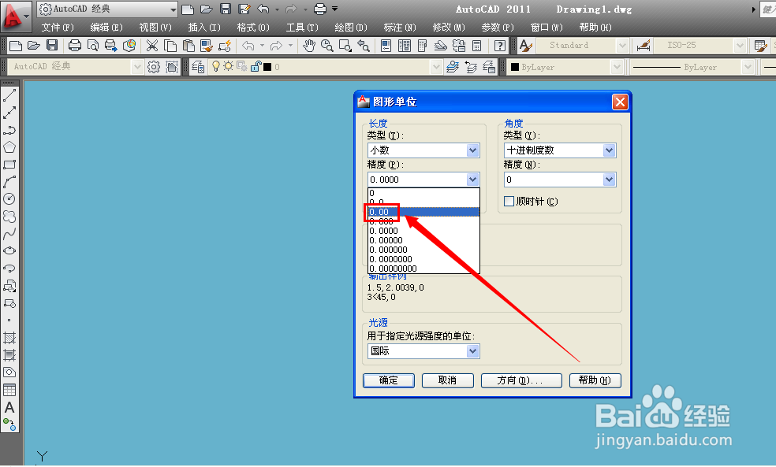Click the Zoom Previous icon
The width and height of the screenshot is (776, 467).
coord(364,46)
